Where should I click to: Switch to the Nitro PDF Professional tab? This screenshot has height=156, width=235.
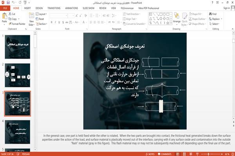pyautogui.click(x=149, y=8)
